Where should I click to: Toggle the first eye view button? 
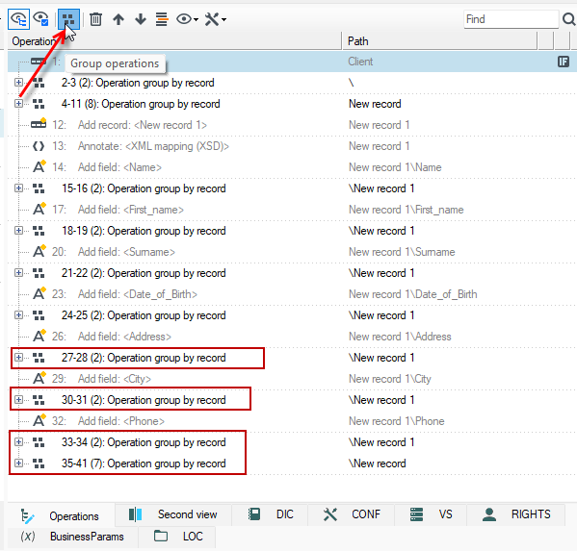[x=18, y=18]
